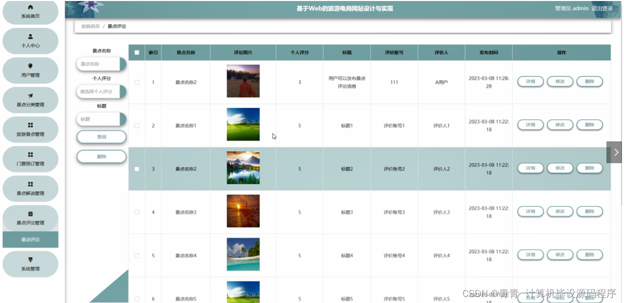
Task: Click the 用户管理 pin icon
Action: [x=30, y=65]
